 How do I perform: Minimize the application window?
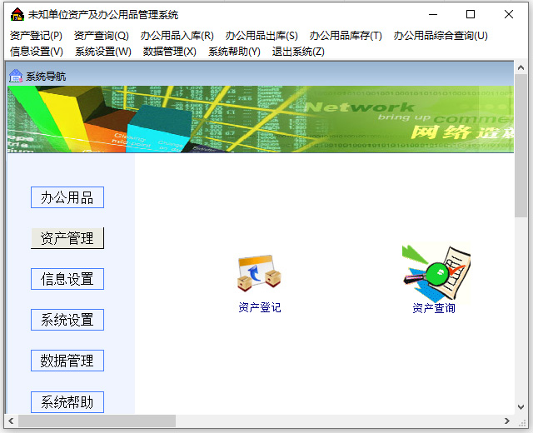(433, 14)
